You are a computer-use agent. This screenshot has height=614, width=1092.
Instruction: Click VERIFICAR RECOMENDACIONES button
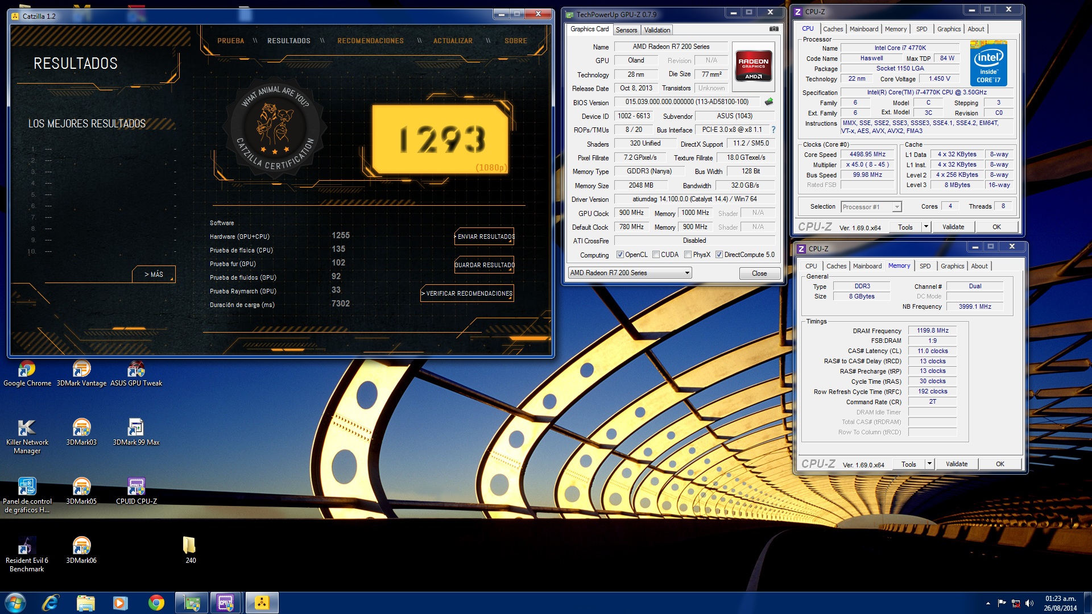[x=467, y=293]
